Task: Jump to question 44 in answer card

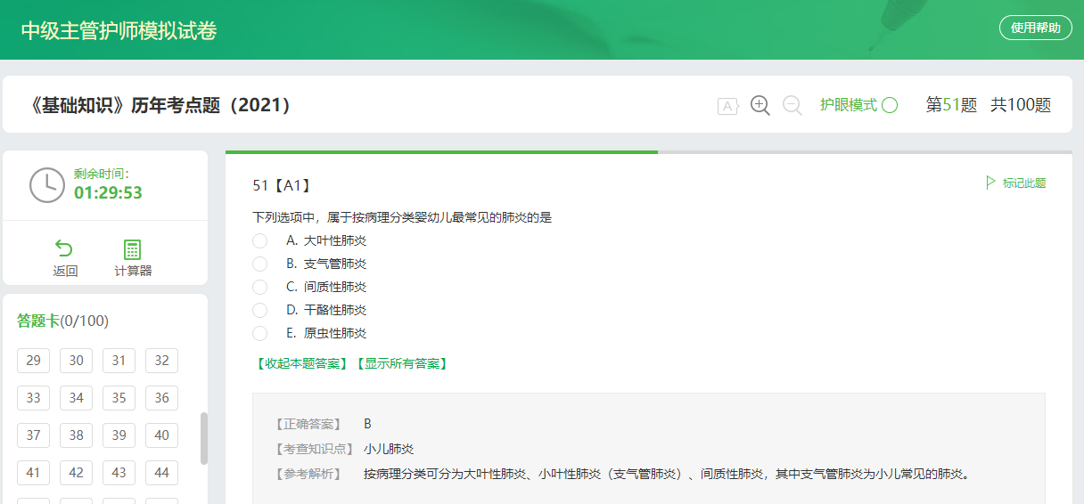Action: click(161, 473)
